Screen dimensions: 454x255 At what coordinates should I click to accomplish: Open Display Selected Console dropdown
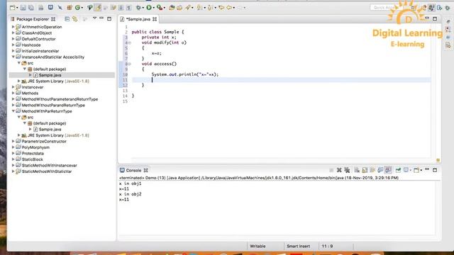coord(411,170)
